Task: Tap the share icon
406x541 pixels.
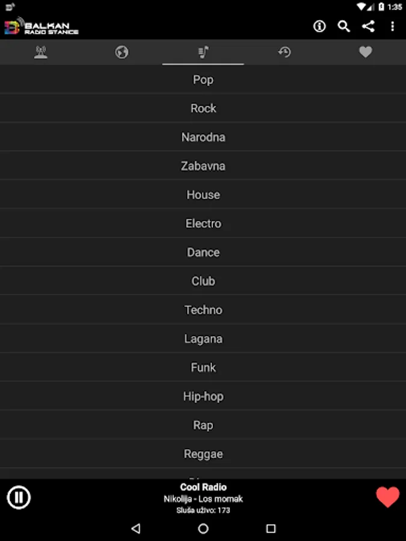Action: 368,26
